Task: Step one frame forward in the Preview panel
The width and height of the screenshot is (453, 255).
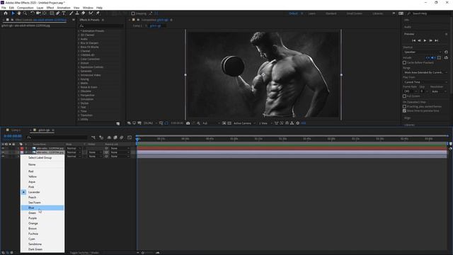Action: pos(431,41)
